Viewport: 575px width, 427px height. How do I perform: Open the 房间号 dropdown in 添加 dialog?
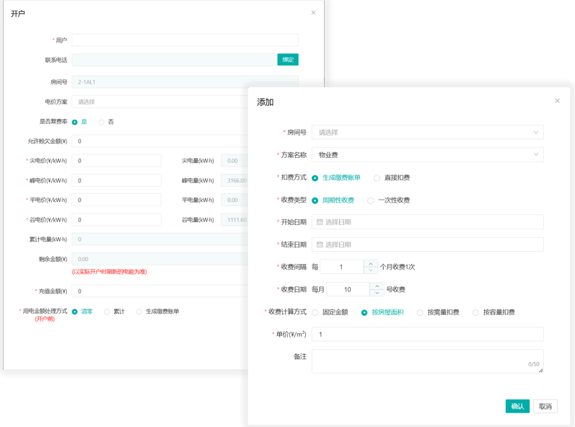(427, 133)
